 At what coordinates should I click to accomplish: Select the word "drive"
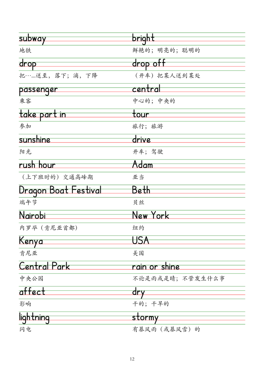[x=141, y=140]
